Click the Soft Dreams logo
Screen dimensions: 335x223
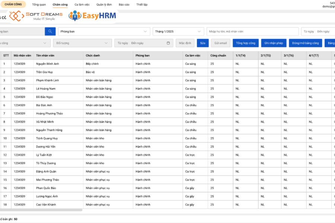(x=36, y=16)
